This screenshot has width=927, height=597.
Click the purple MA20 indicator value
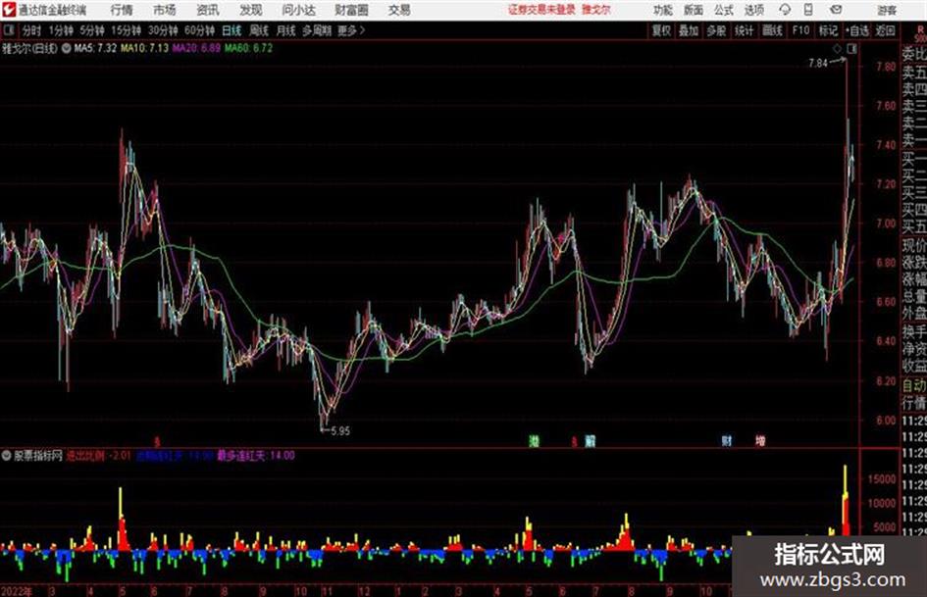point(196,48)
